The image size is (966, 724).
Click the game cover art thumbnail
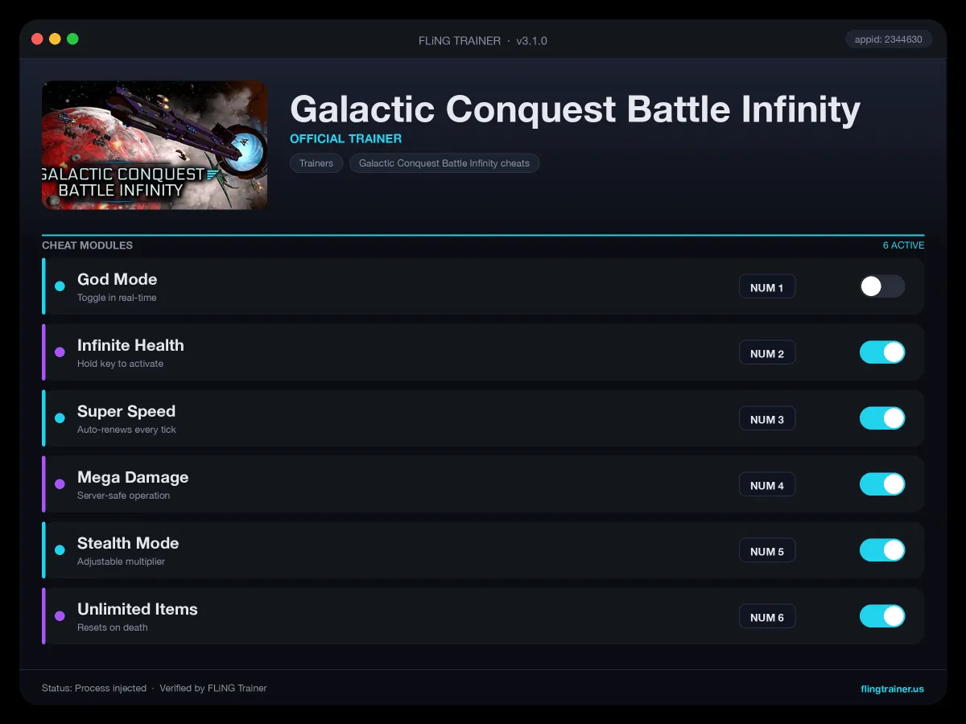155,146
